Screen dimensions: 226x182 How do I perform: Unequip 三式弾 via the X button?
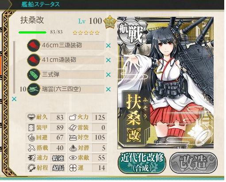pos(108,75)
